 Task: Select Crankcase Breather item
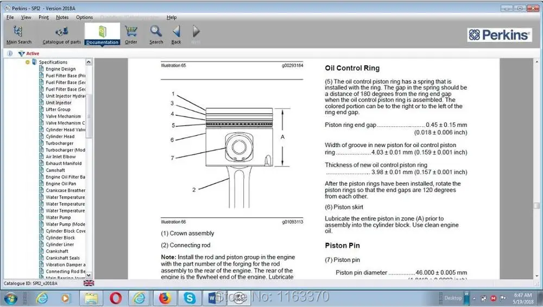coord(65,190)
